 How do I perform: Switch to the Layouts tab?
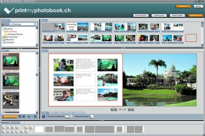(x=15, y=123)
